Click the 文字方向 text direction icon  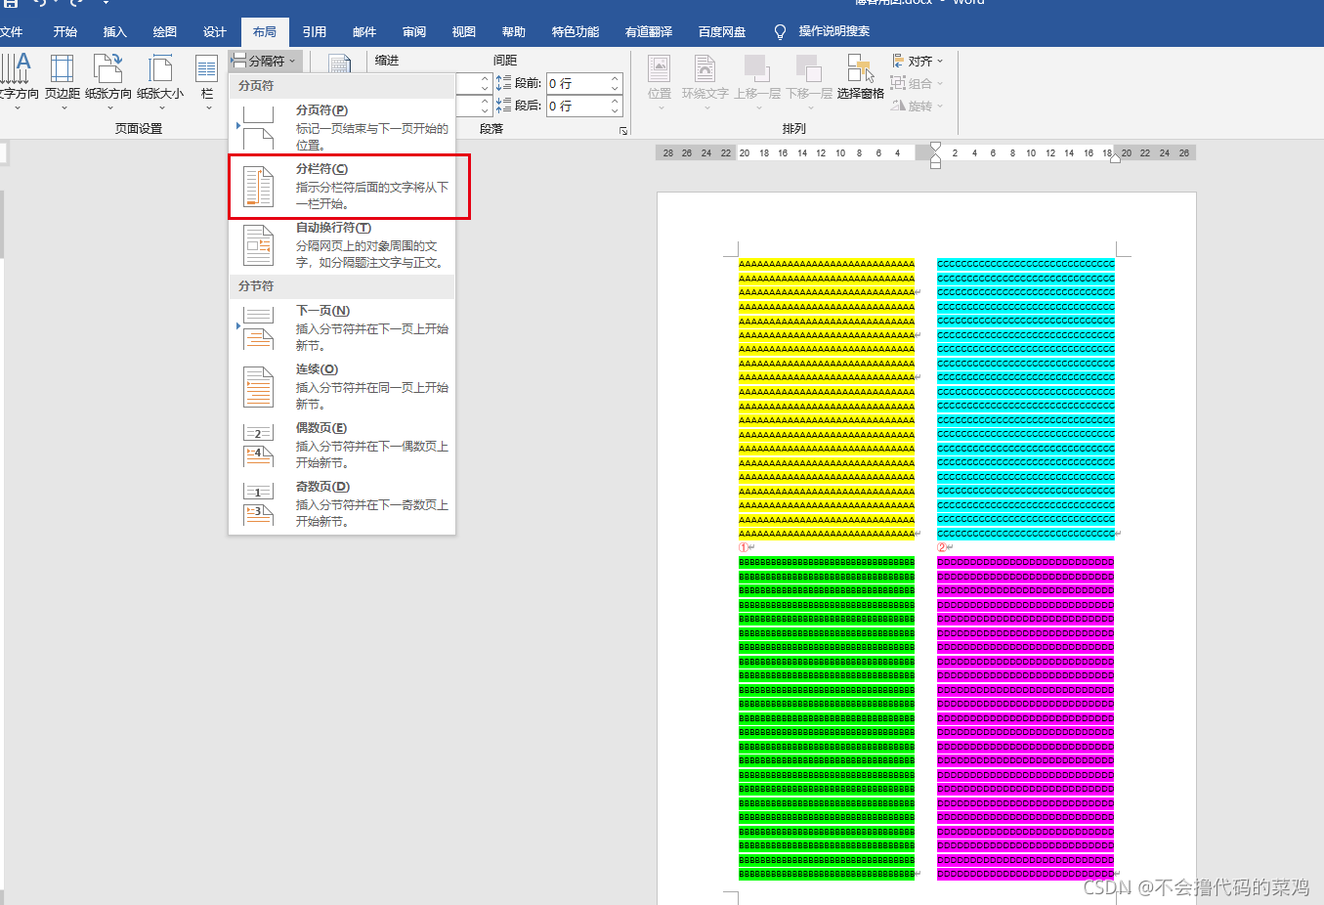coord(17,68)
